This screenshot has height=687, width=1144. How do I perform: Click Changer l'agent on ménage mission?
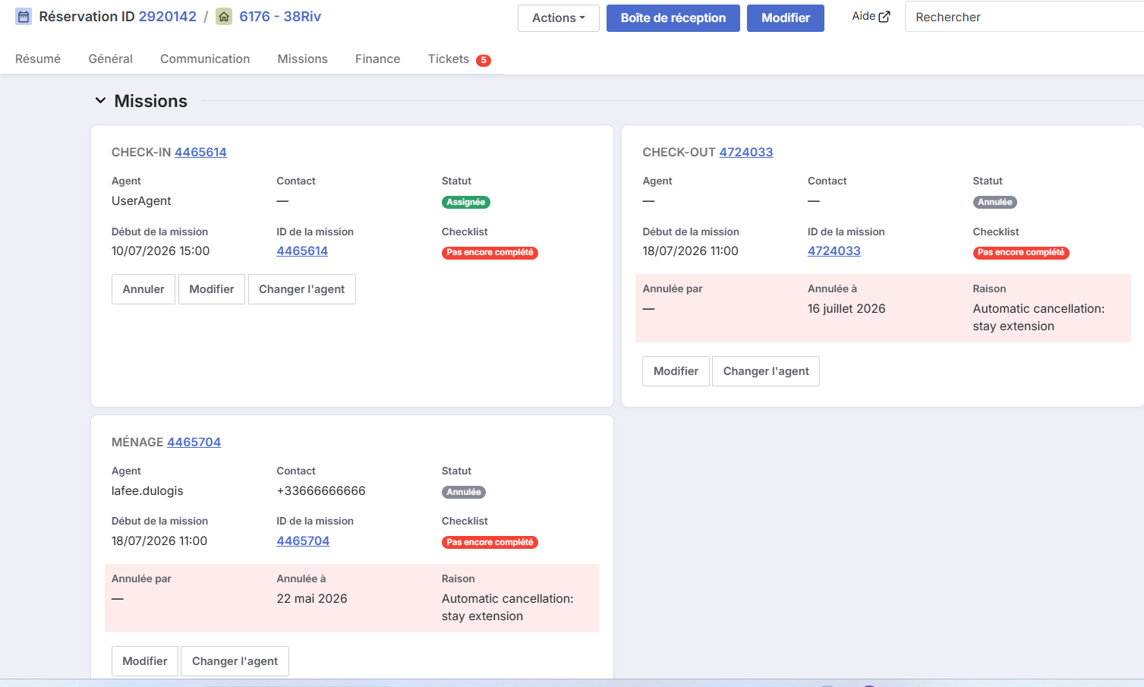tap(235, 661)
